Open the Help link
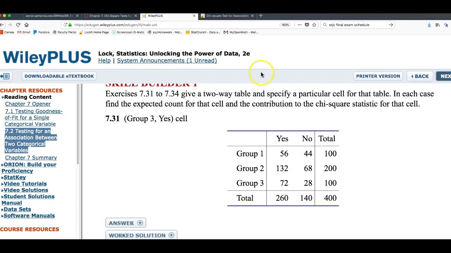 pos(104,60)
